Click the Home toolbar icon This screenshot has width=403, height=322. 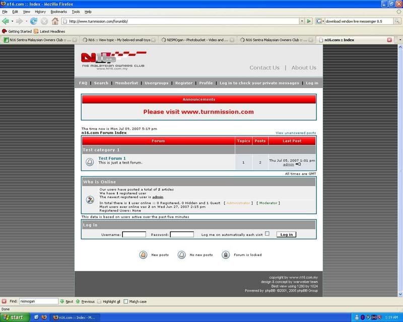tap(55, 21)
